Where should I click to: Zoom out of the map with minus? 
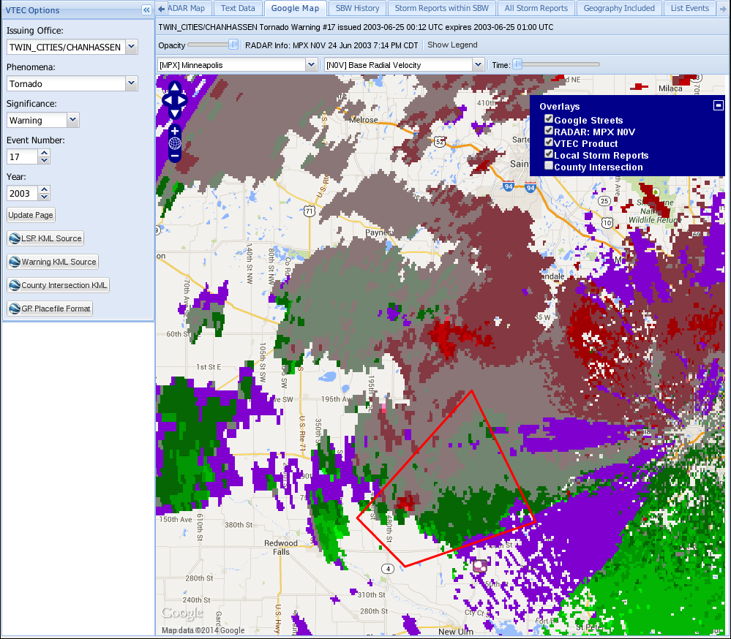coord(175,156)
